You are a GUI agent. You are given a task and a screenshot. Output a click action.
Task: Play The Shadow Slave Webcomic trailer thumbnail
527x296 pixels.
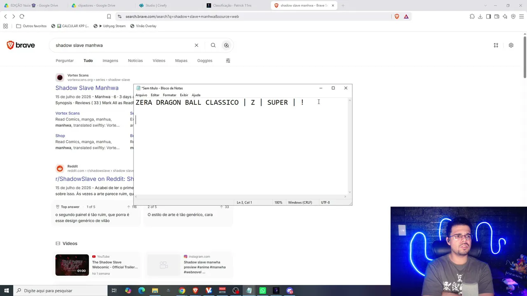coord(72,265)
